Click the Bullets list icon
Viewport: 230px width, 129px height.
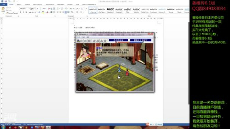click(58, 9)
